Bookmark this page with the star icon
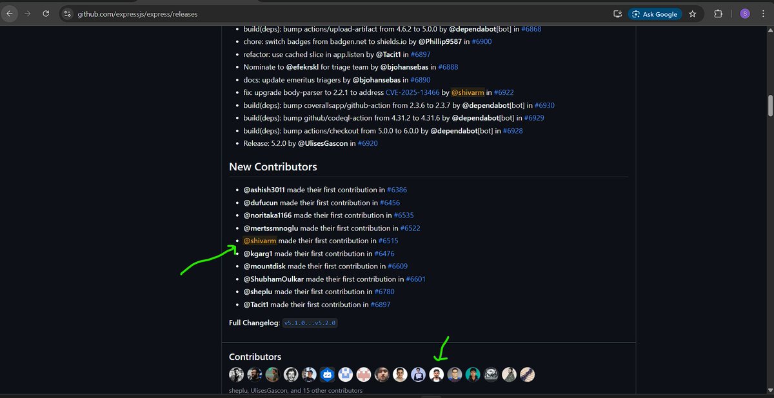 coord(692,14)
